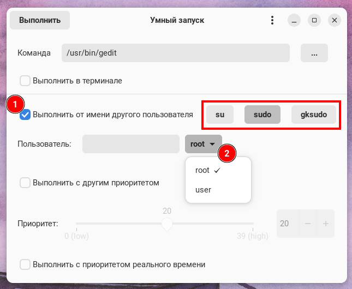The height and width of the screenshot is (289, 352).
Task: Enable Выполнить в терминале checkbox
Action: (25, 81)
